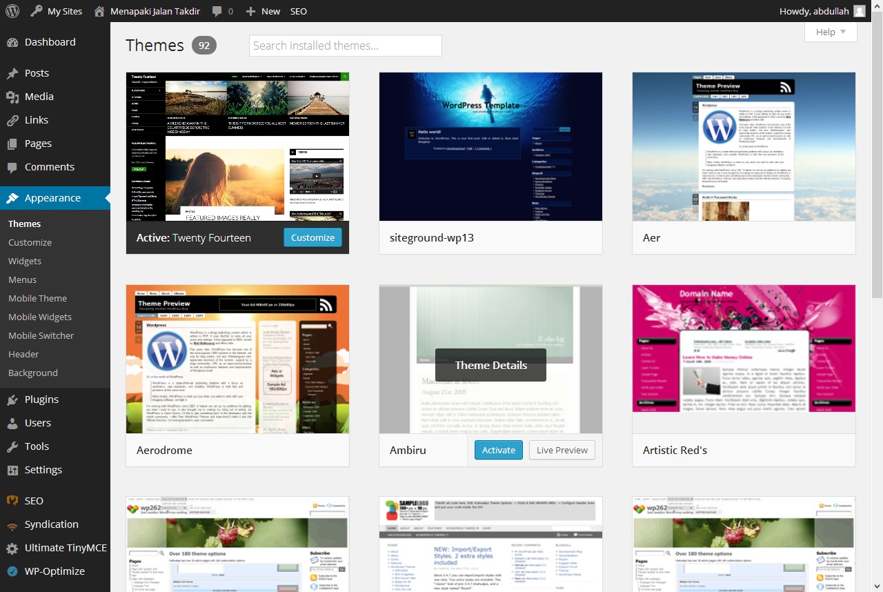Click the Comments bubble icon in sidebar
Viewport: 883px width, 592px height.
(12, 167)
